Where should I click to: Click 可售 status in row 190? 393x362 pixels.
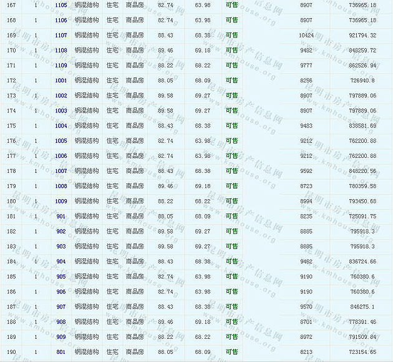click(231, 352)
